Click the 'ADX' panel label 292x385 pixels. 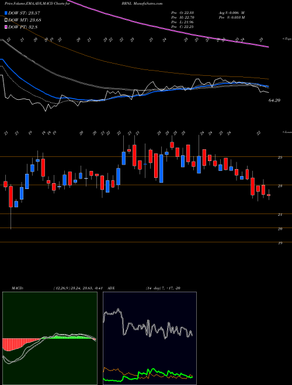112,288
